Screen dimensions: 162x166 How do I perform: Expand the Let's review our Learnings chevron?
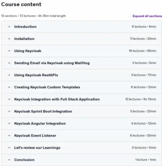coord(9,147)
